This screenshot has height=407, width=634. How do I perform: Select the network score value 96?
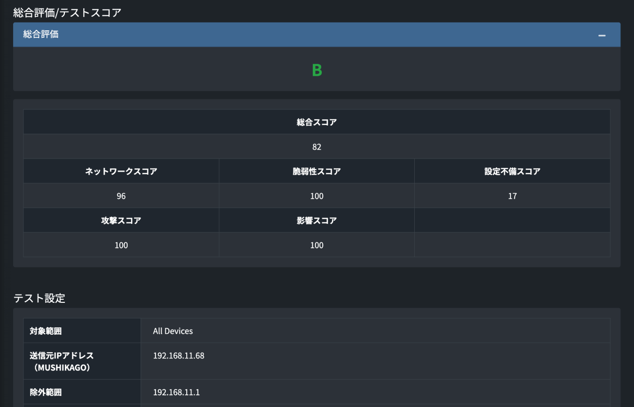[x=120, y=196]
